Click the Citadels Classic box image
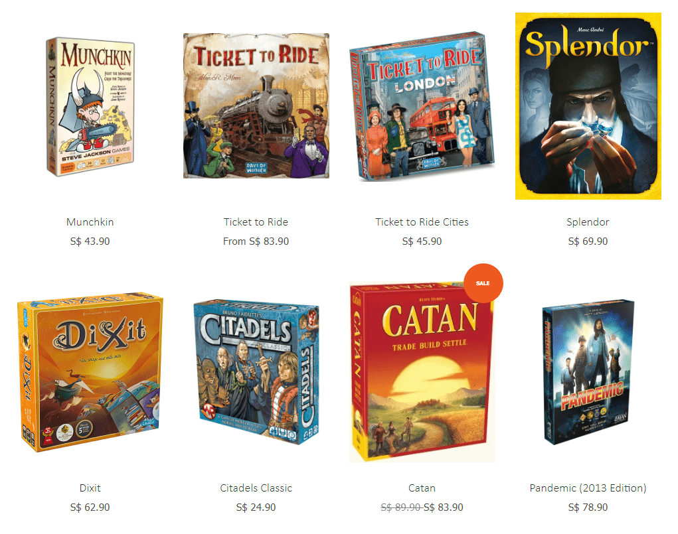The height and width of the screenshot is (534, 678). (x=256, y=372)
